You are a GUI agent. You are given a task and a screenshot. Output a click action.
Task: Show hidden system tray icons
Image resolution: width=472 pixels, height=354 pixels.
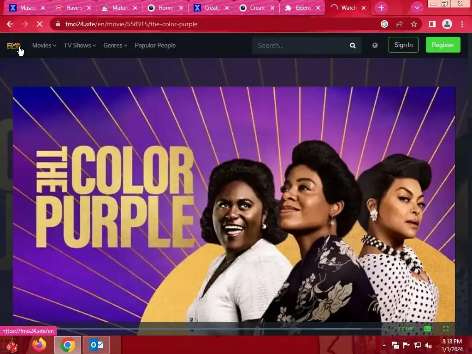[x=384, y=345]
